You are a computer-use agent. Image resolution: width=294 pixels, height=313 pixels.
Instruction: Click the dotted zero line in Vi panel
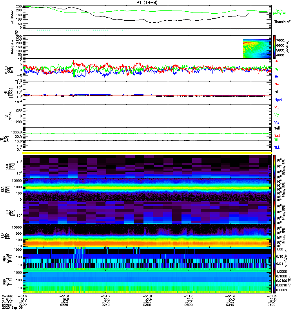(147, 116)
